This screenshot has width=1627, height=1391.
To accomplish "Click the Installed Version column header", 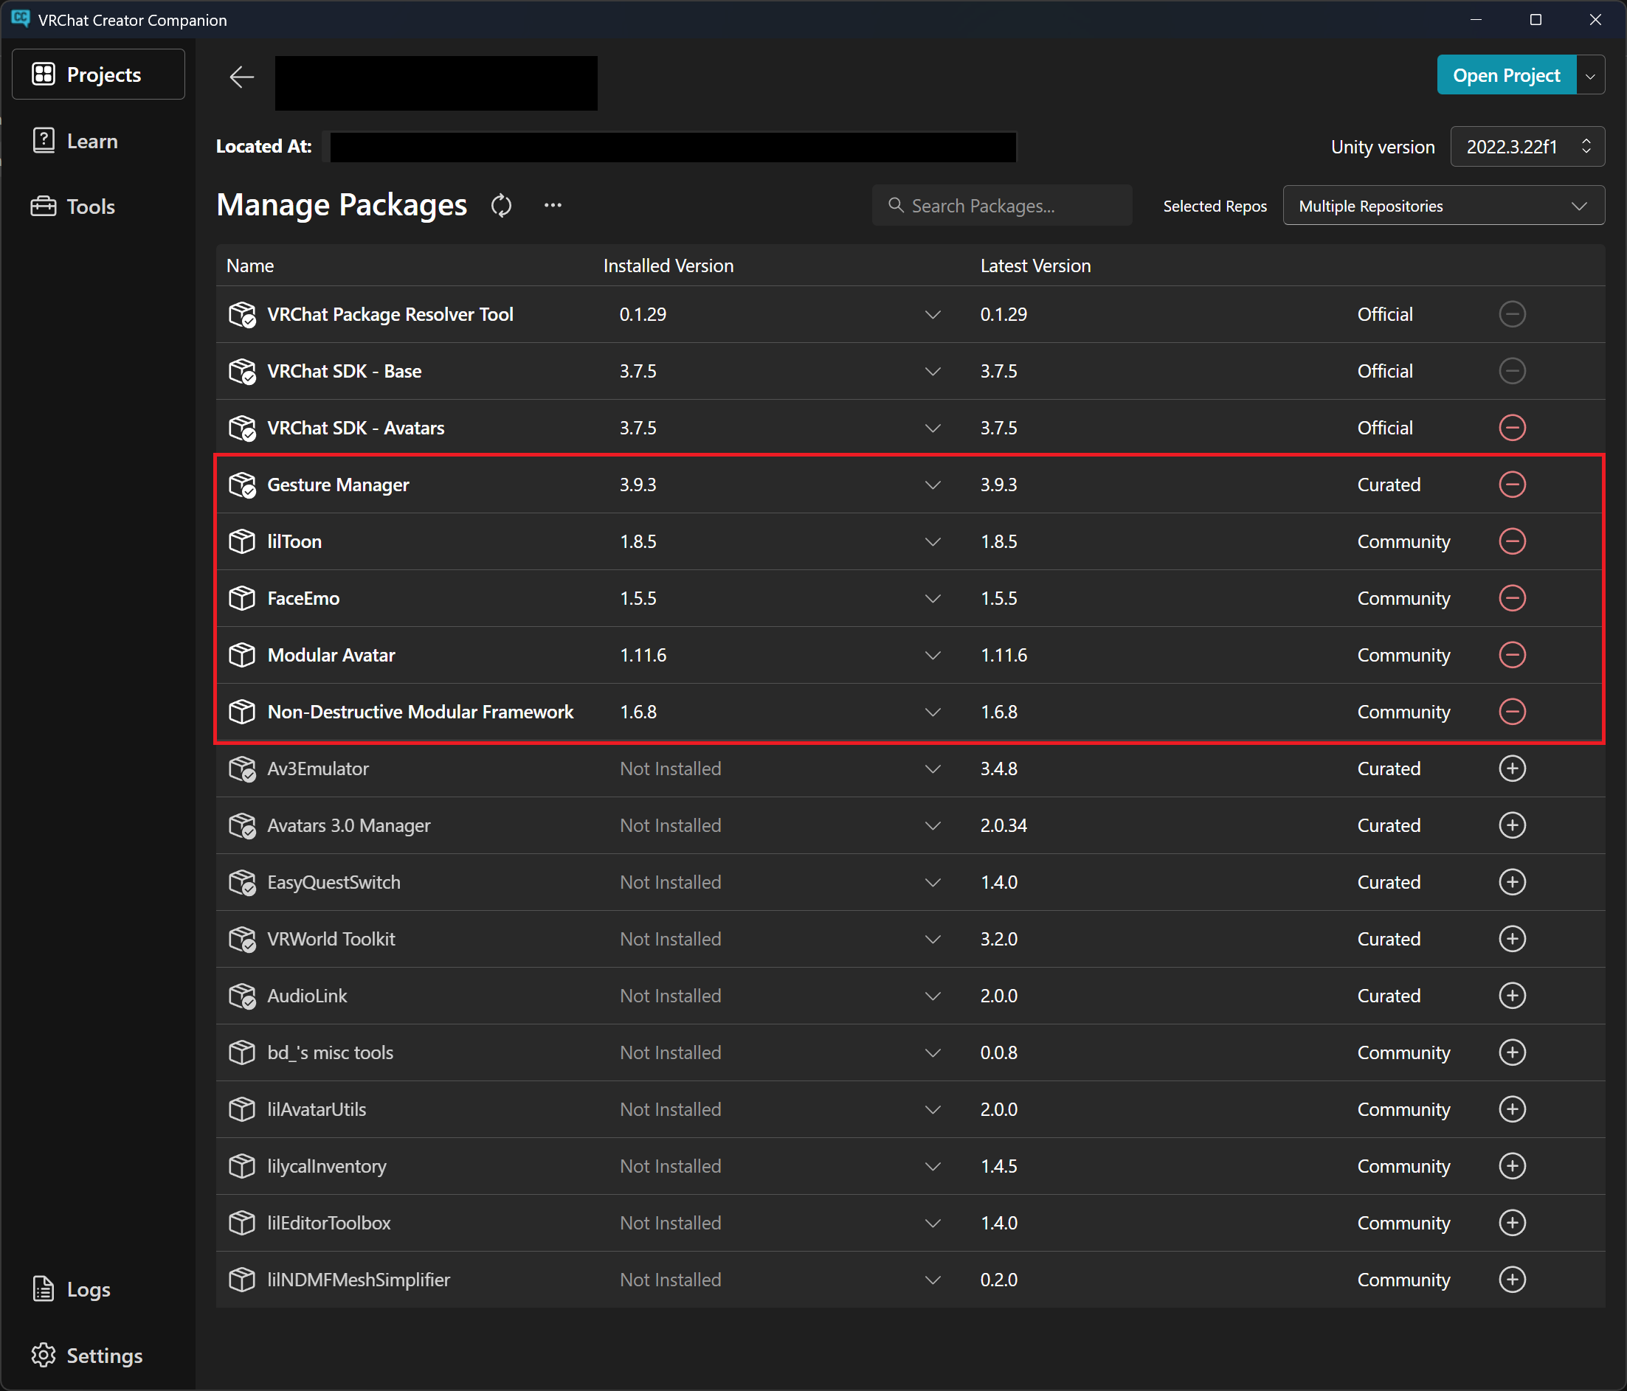I will coord(669,266).
